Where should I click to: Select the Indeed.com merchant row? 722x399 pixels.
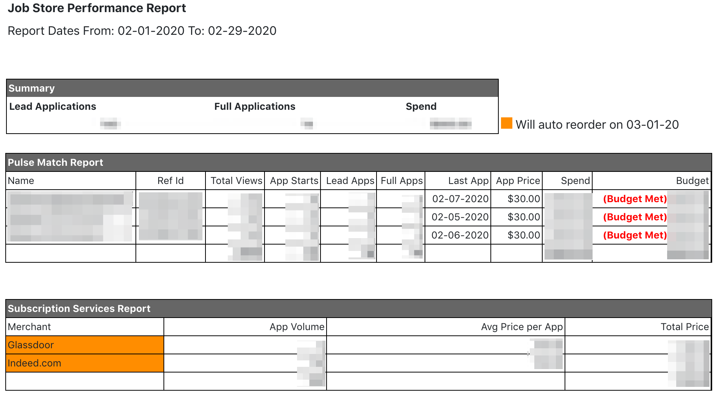tap(359, 363)
